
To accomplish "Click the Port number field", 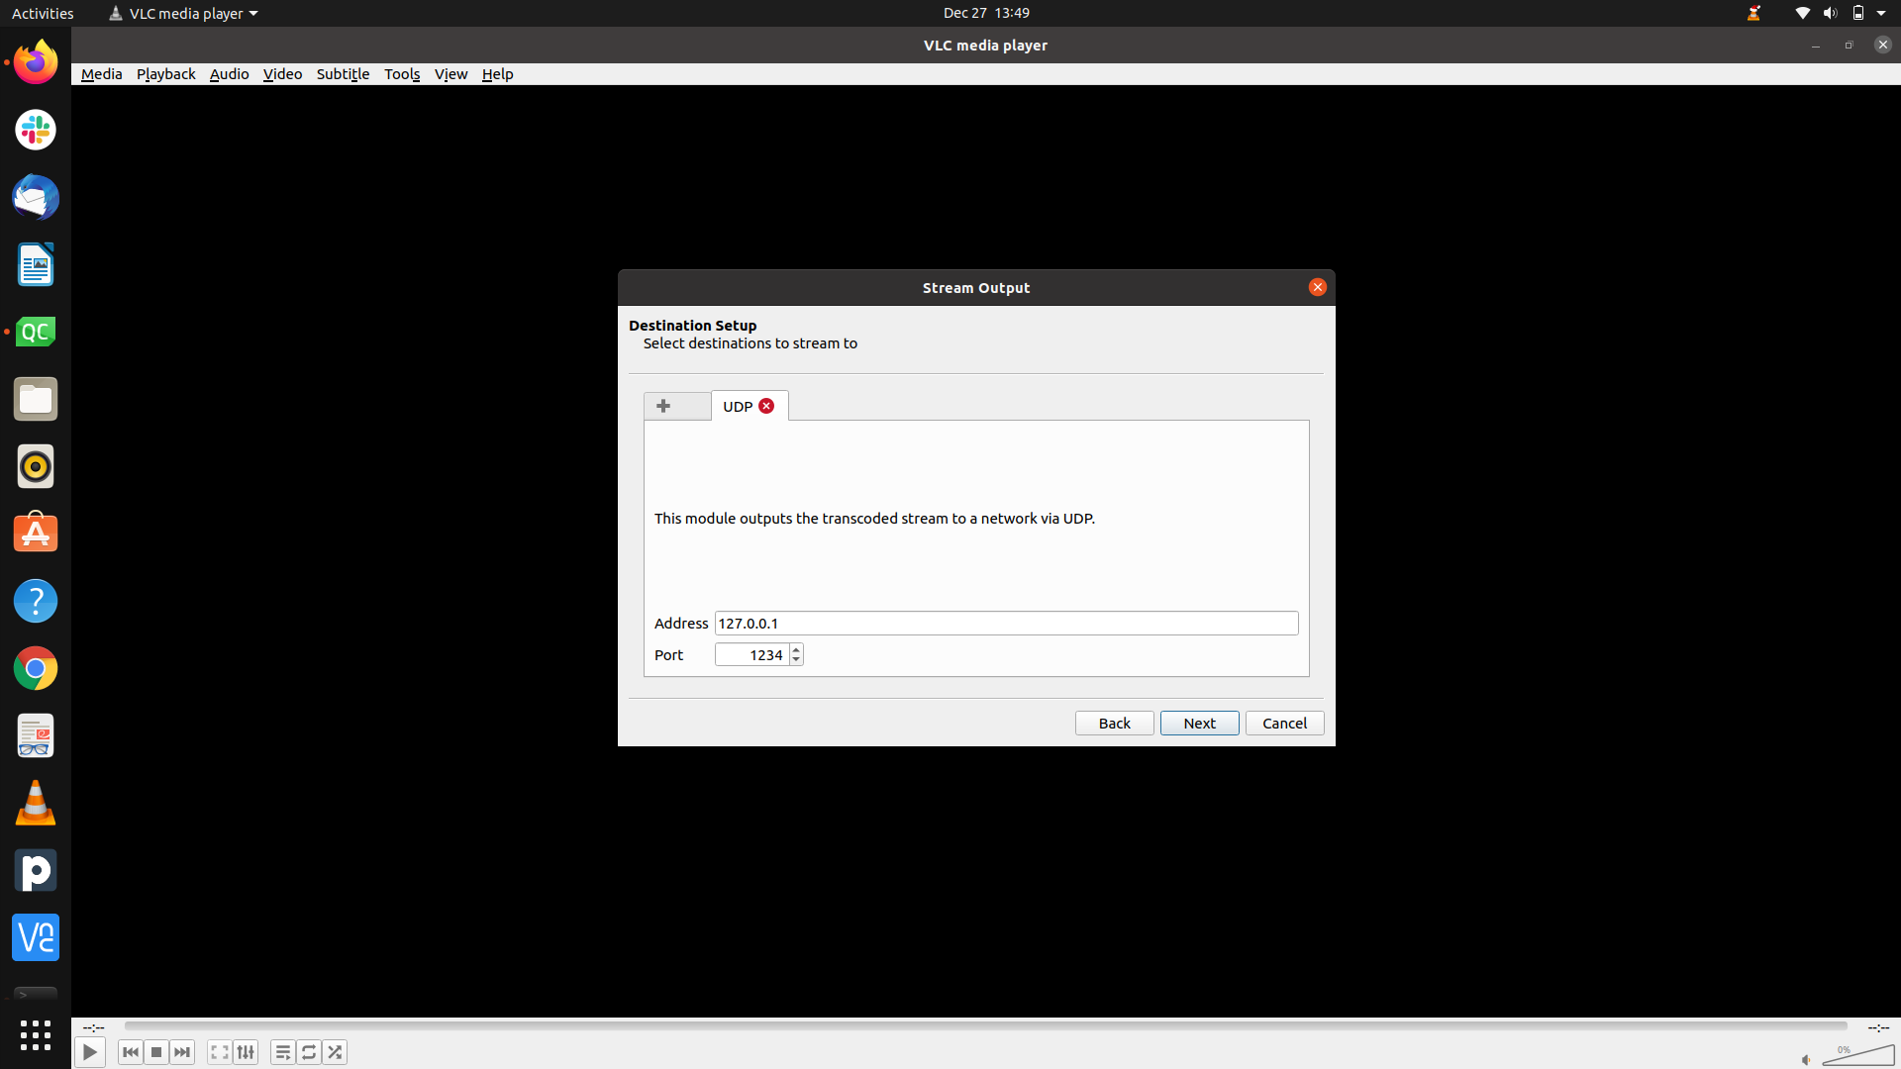I will click(x=751, y=654).
